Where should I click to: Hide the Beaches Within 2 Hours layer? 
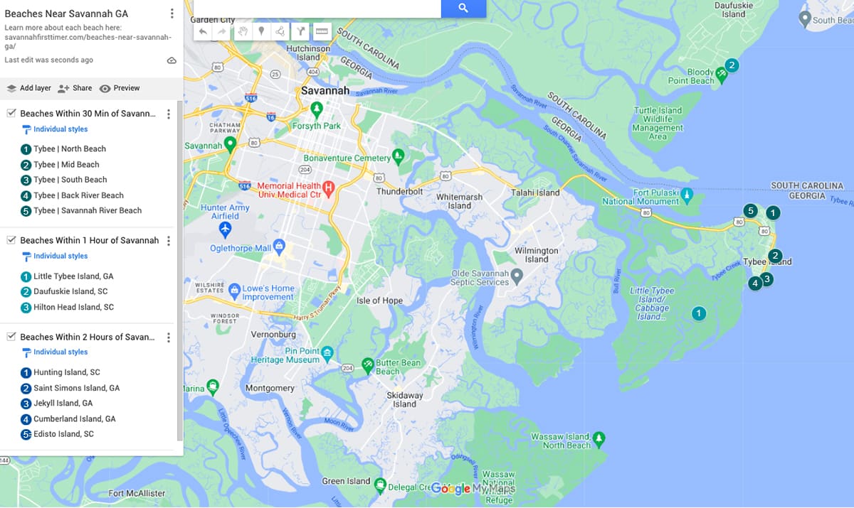coord(11,337)
